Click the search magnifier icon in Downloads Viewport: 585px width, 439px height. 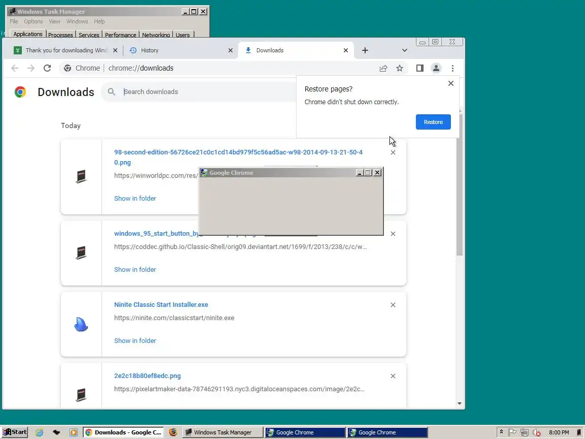[x=111, y=92]
